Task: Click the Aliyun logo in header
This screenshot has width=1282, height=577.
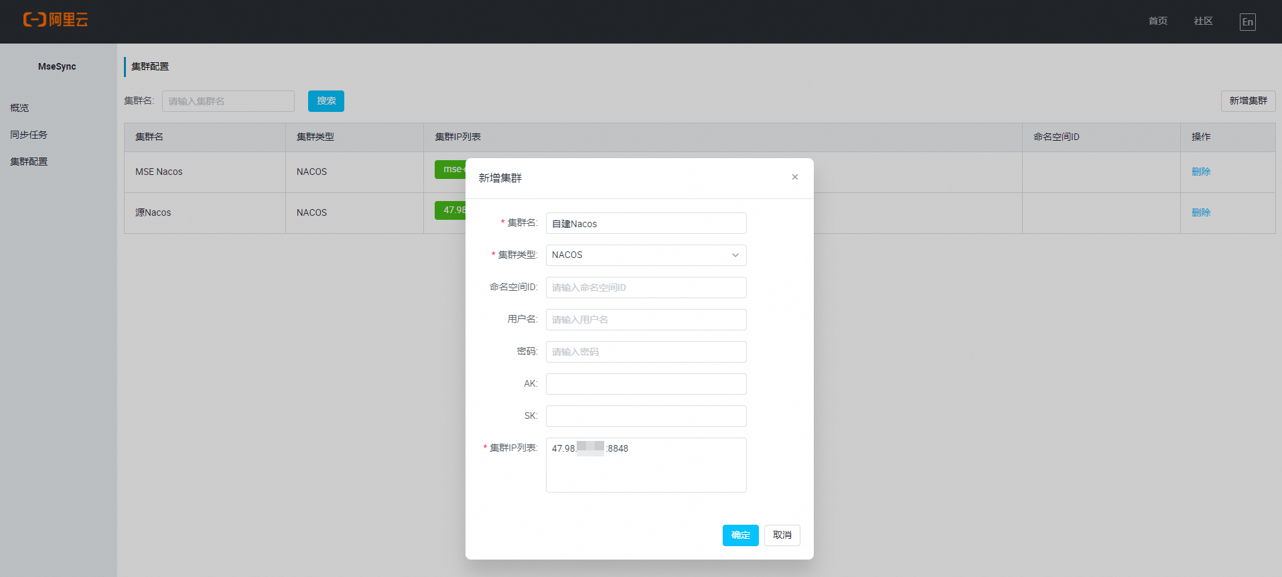Action: [x=56, y=20]
